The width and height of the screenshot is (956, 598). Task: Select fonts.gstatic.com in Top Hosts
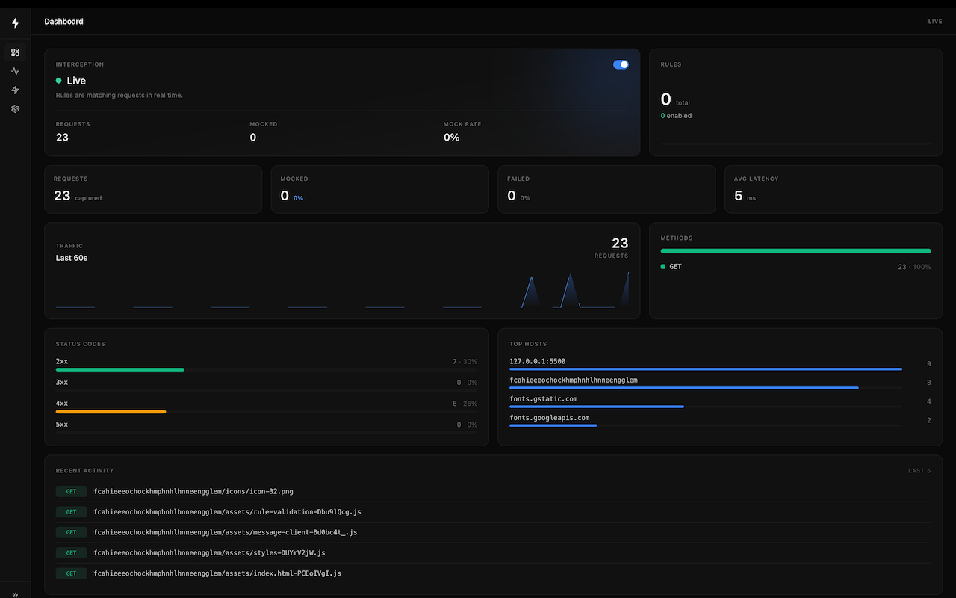544,399
